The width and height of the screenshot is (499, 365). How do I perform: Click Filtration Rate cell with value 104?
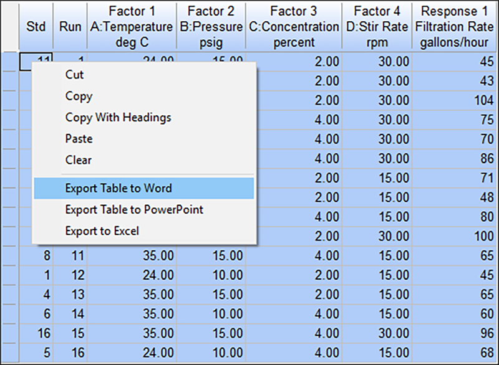[454, 100]
